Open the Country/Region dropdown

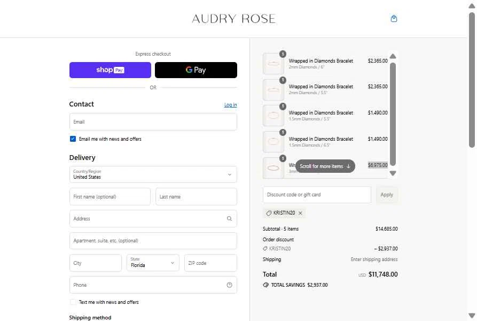pyautogui.click(x=153, y=174)
